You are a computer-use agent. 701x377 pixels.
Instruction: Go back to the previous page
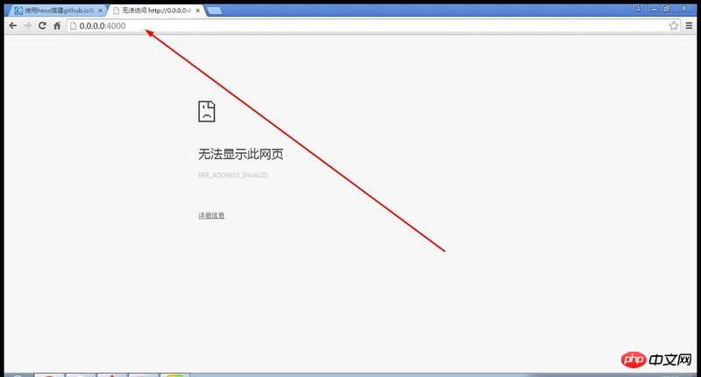coord(13,26)
